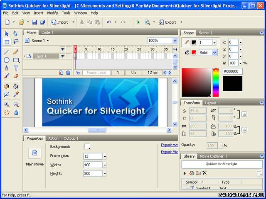Screen dimensions: 266x199
Task: Select the Pencil tool
Action: (x=16, y=52)
